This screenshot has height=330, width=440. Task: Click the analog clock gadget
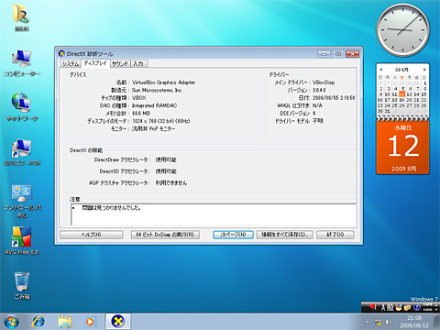tap(402, 30)
